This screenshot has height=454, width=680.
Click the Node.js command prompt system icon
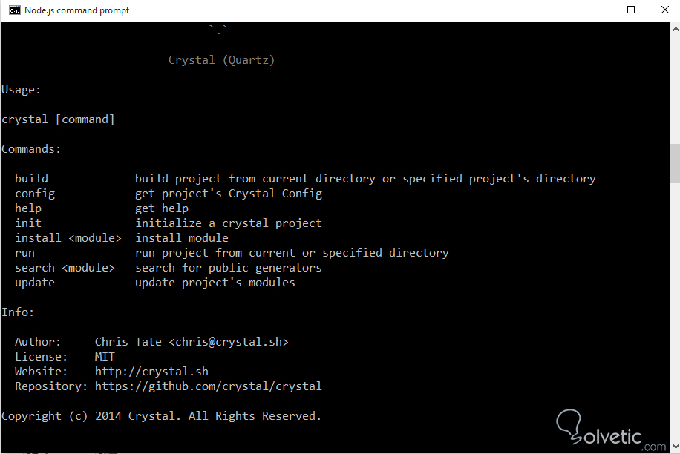[14, 10]
